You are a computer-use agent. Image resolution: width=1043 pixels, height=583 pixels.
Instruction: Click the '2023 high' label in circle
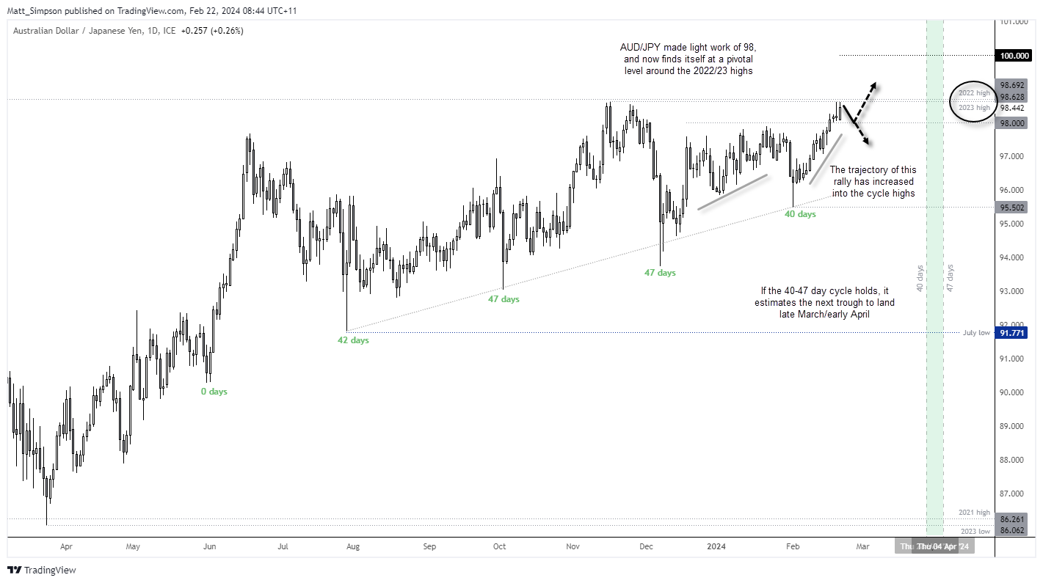tap(975, 108)
